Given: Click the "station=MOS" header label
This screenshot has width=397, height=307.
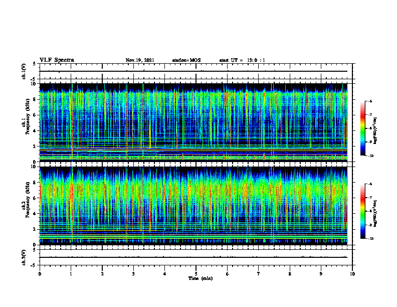Looking at the screenshot, I should coord(186,60).
